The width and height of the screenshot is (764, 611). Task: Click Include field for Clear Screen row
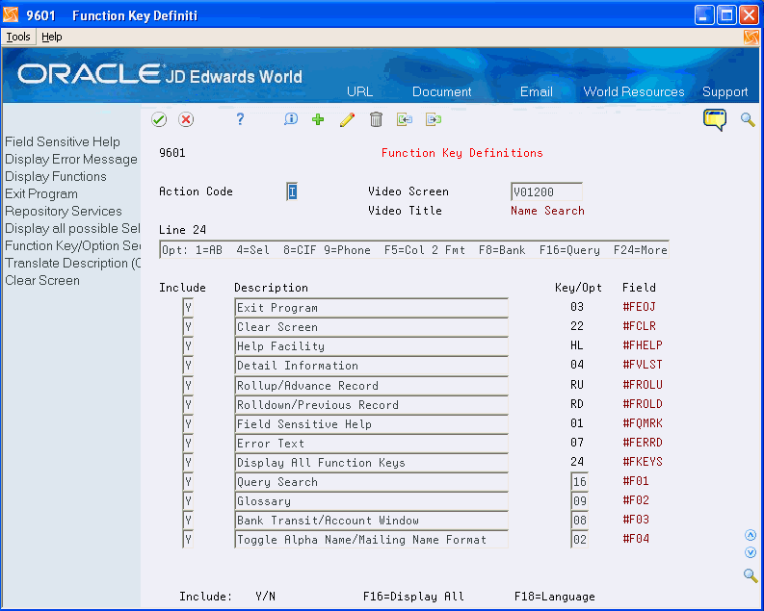coord(188,327)
